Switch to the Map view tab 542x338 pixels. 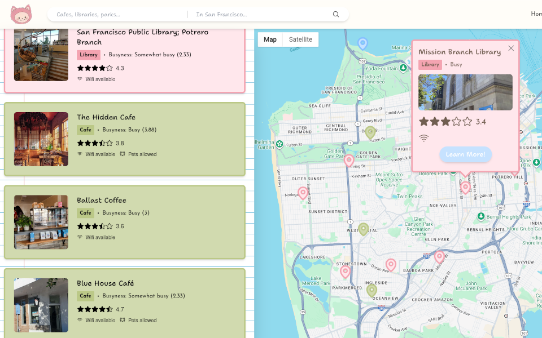pyautogui.click(x=270, y=39)
